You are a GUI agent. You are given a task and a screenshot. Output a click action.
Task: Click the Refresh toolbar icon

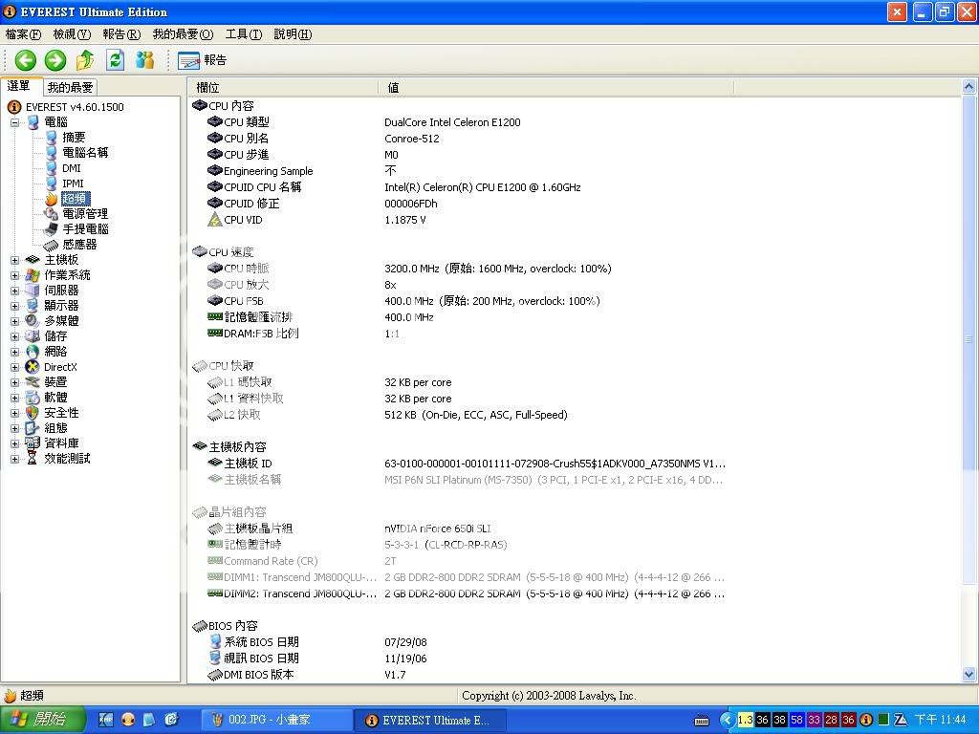coord(115,60)
